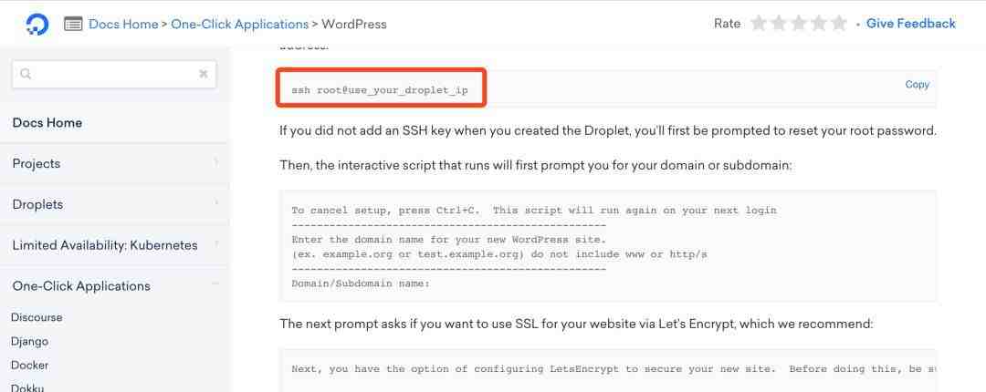This screenshot has width=986, height=392.
Task: Open One-Click Applications breadcrumb link
Action: click(x=239, y=25)
